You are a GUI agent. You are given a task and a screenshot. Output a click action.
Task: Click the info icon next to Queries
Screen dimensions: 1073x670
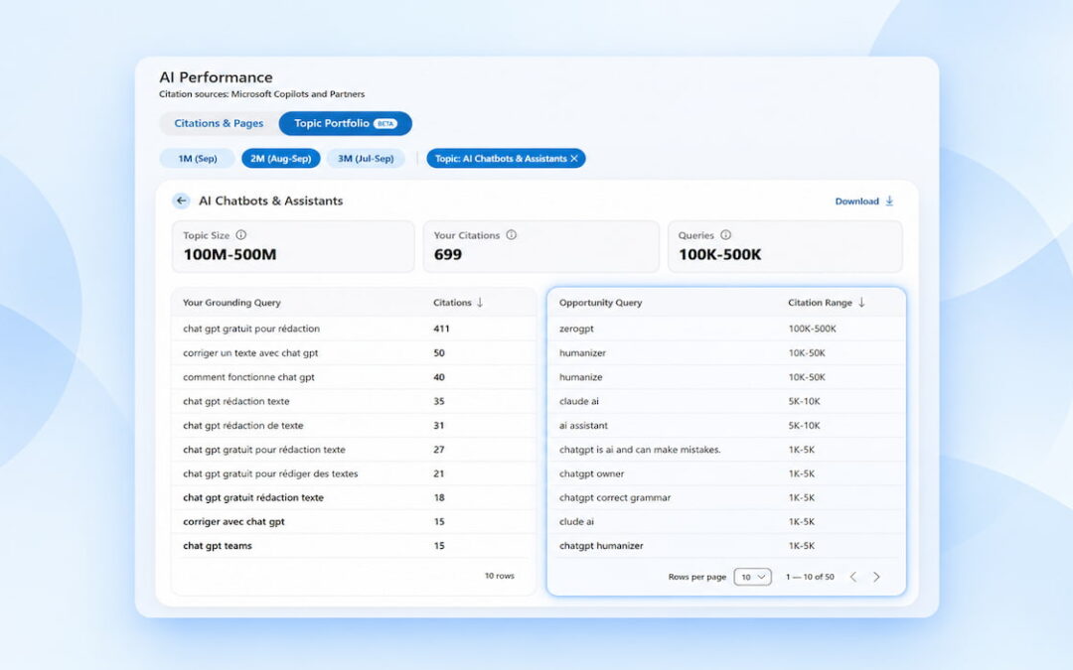pos(726,234)
